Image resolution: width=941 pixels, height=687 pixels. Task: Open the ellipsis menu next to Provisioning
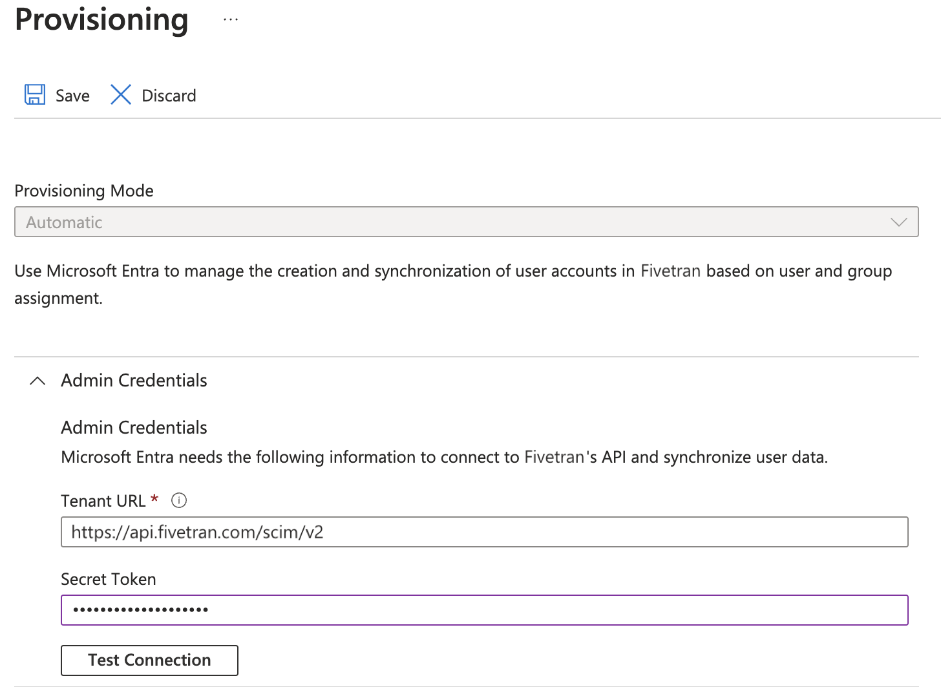tap(231, 19)
